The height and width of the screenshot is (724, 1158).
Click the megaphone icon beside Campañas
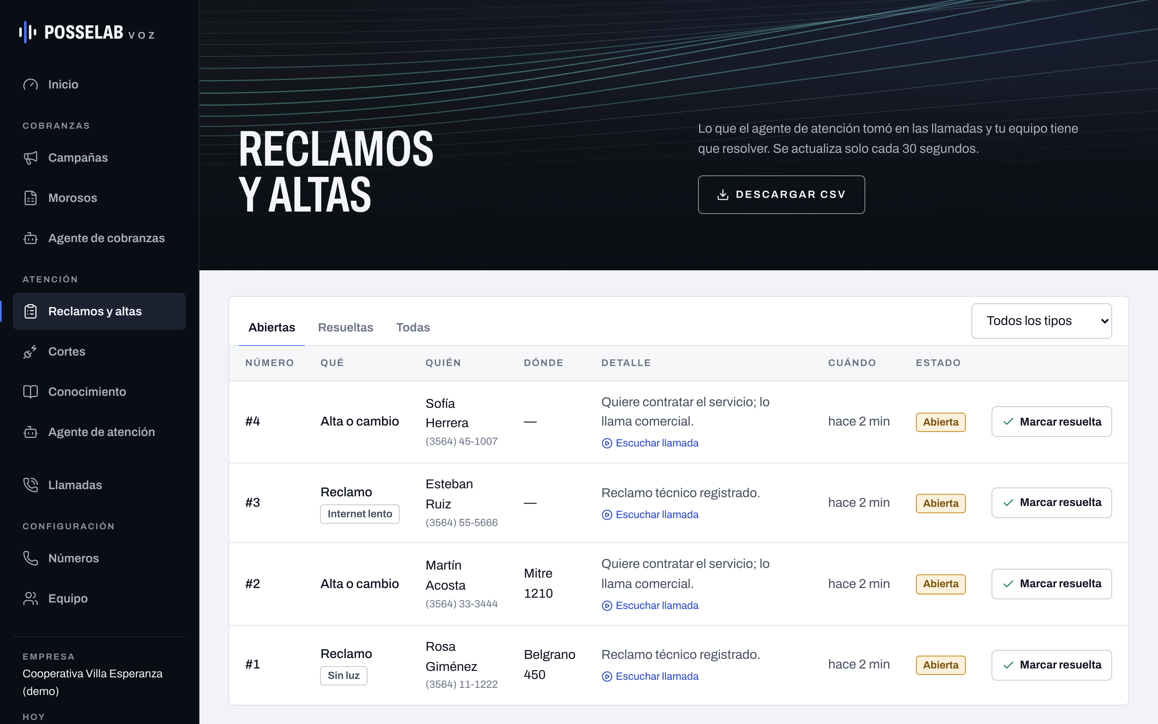[31, 158]
